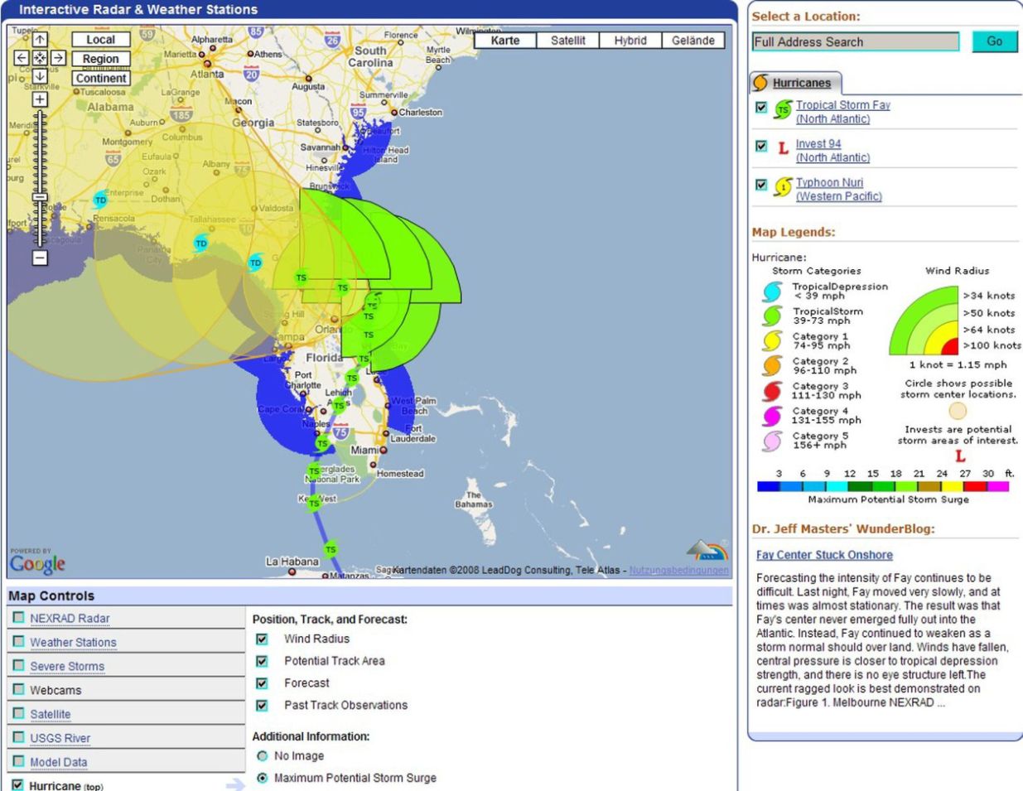
Task: Click the center recenter map icon
Action: tap(40, 58)
